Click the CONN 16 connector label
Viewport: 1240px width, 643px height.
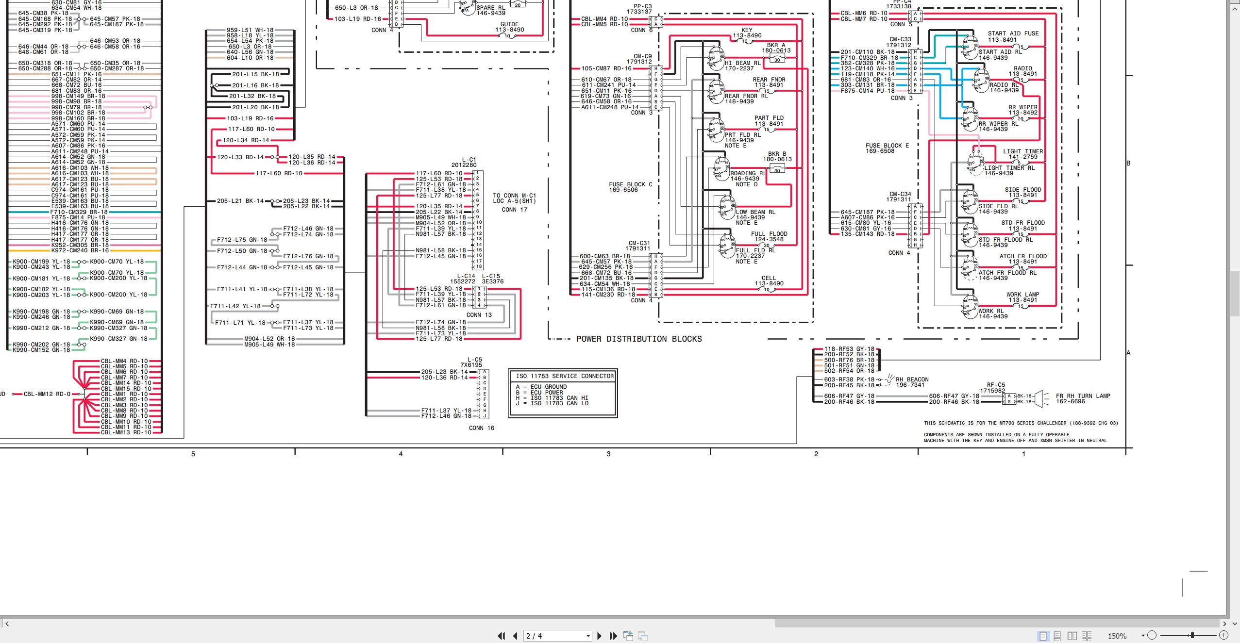point(481,428)
